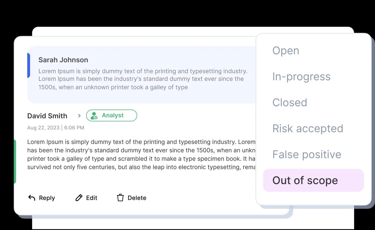
Task: Click the Aug 22, 2023 timestamp
Action: click(x=55, y=128)
